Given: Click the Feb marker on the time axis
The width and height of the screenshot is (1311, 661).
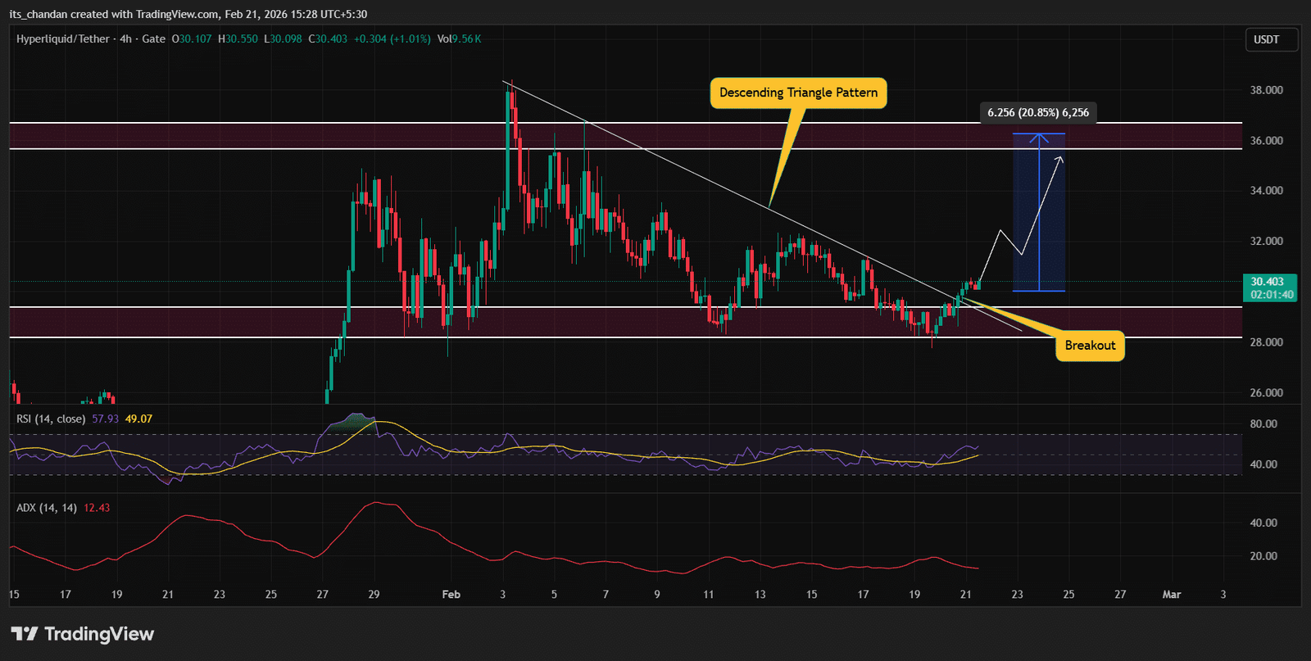Looking at the screenshot, I should [451, 595].
